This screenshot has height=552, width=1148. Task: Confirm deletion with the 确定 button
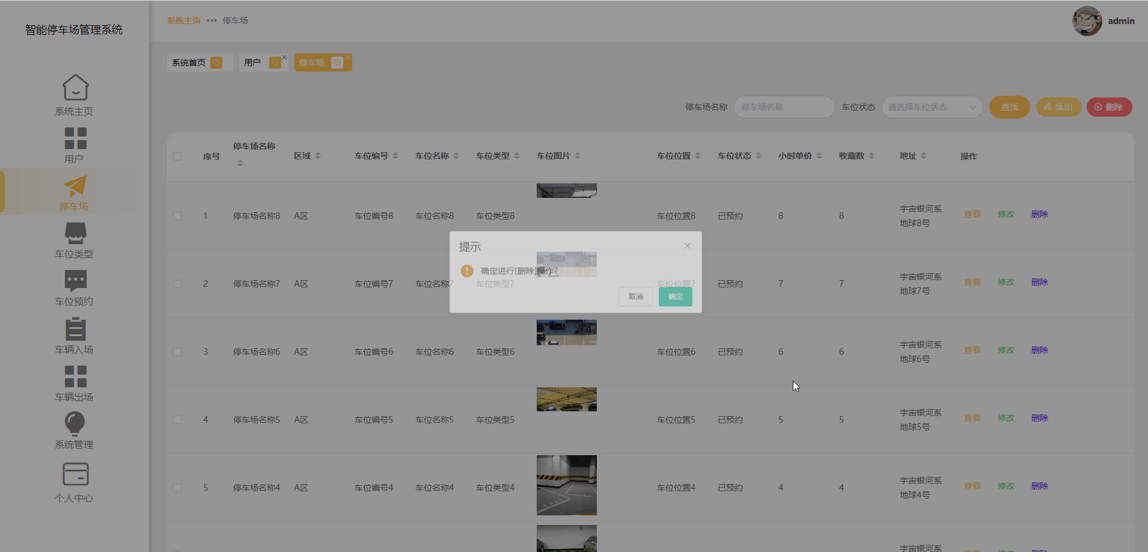[676, 296]
